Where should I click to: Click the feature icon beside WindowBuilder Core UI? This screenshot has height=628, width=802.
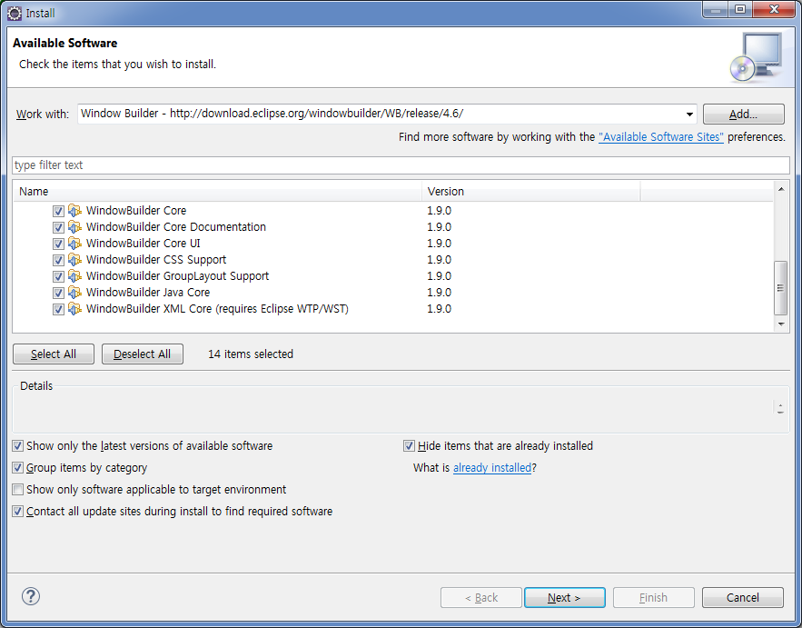click(74, 244)
